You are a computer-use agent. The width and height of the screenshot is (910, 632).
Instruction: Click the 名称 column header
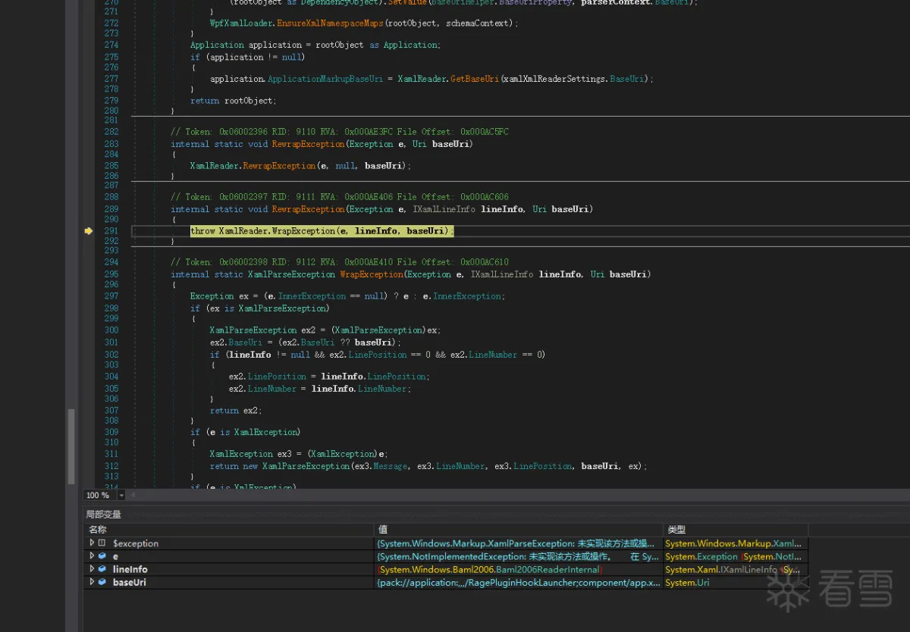[98, 530]
